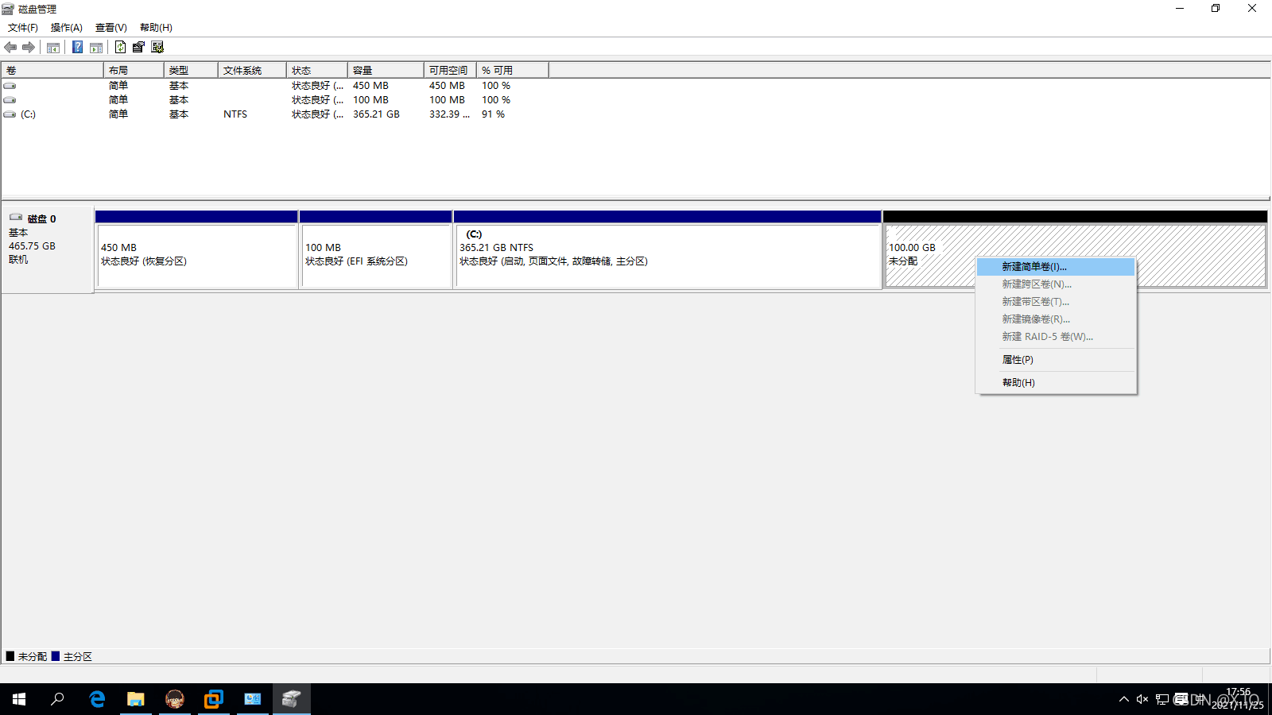Sort by the 容量 column header
This screenshot has width=1272, height=715.
[386, 71]
